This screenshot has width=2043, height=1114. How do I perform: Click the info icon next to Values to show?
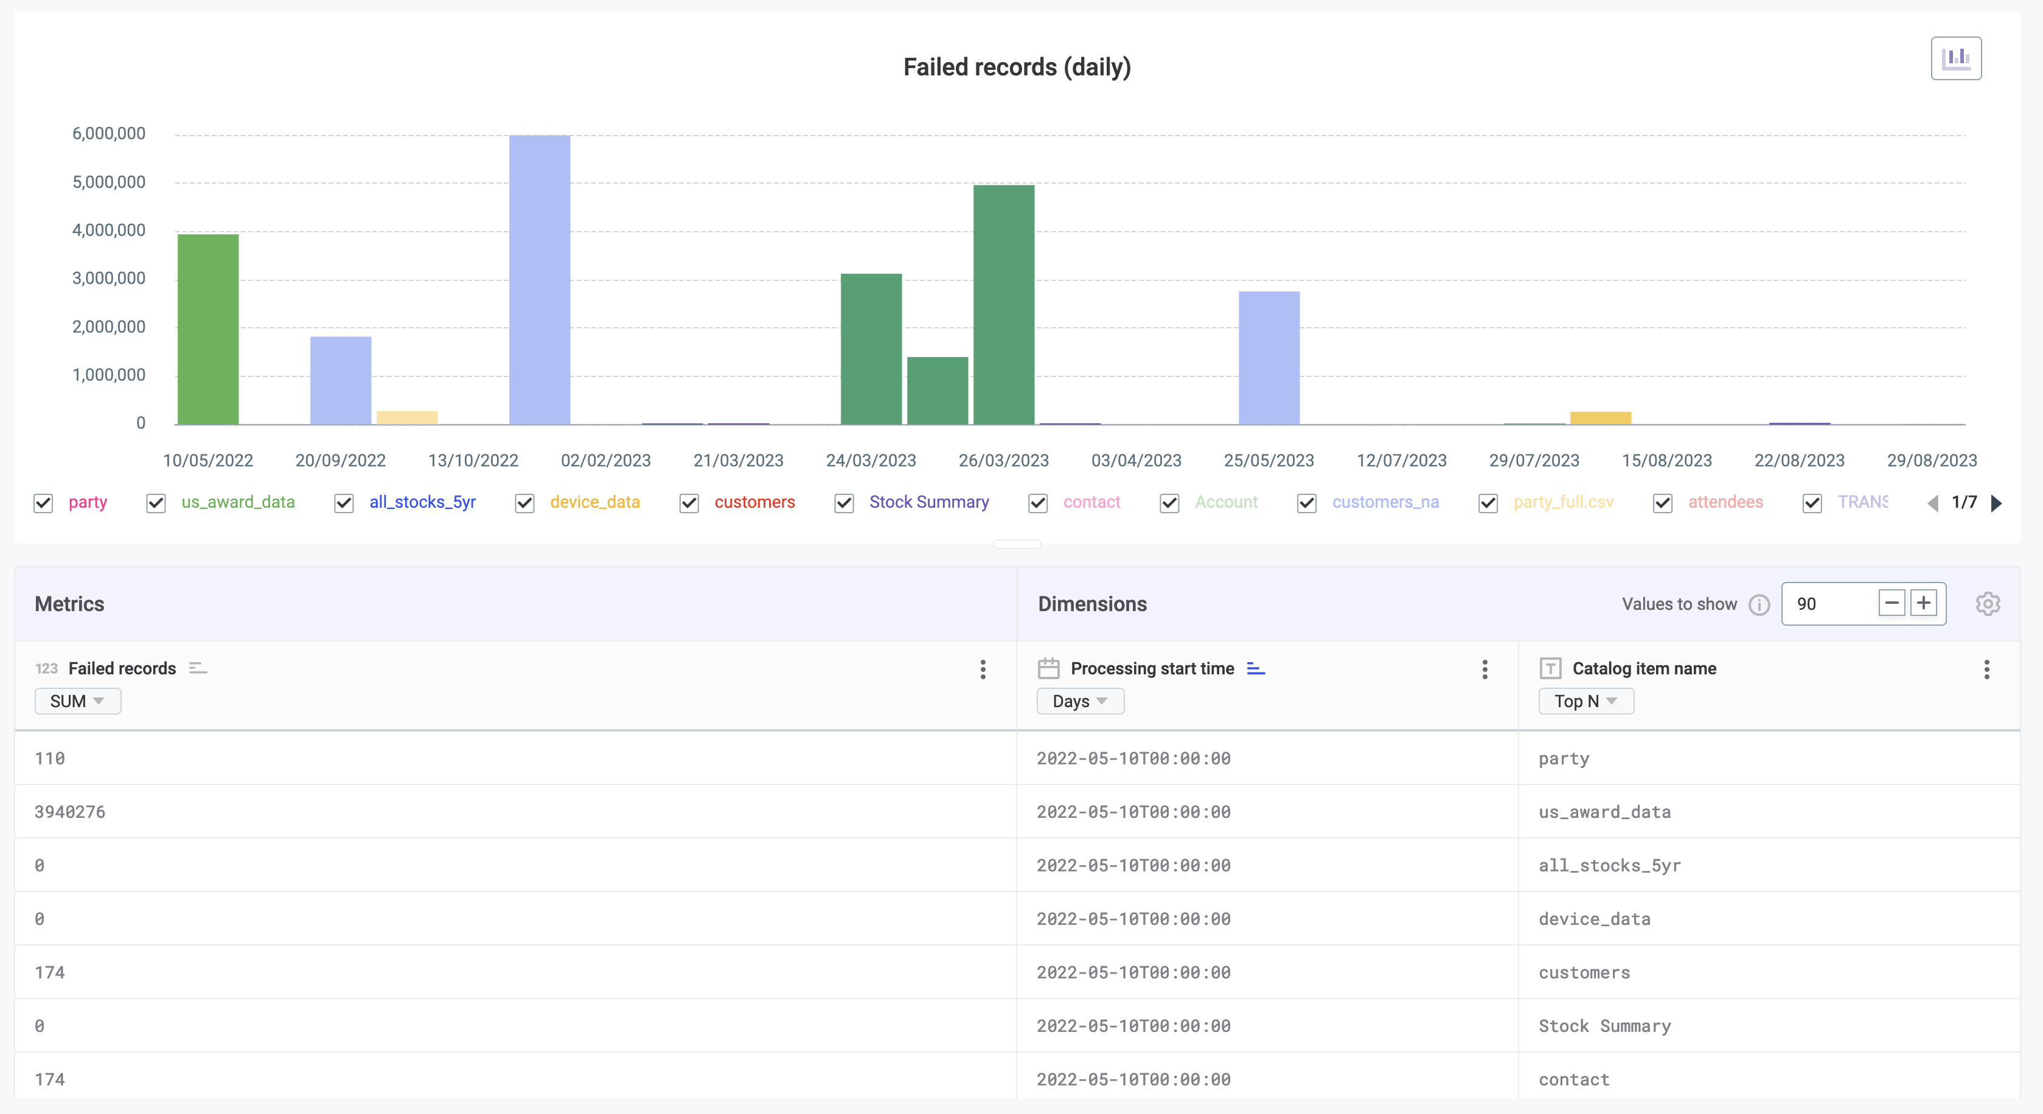1760,604
